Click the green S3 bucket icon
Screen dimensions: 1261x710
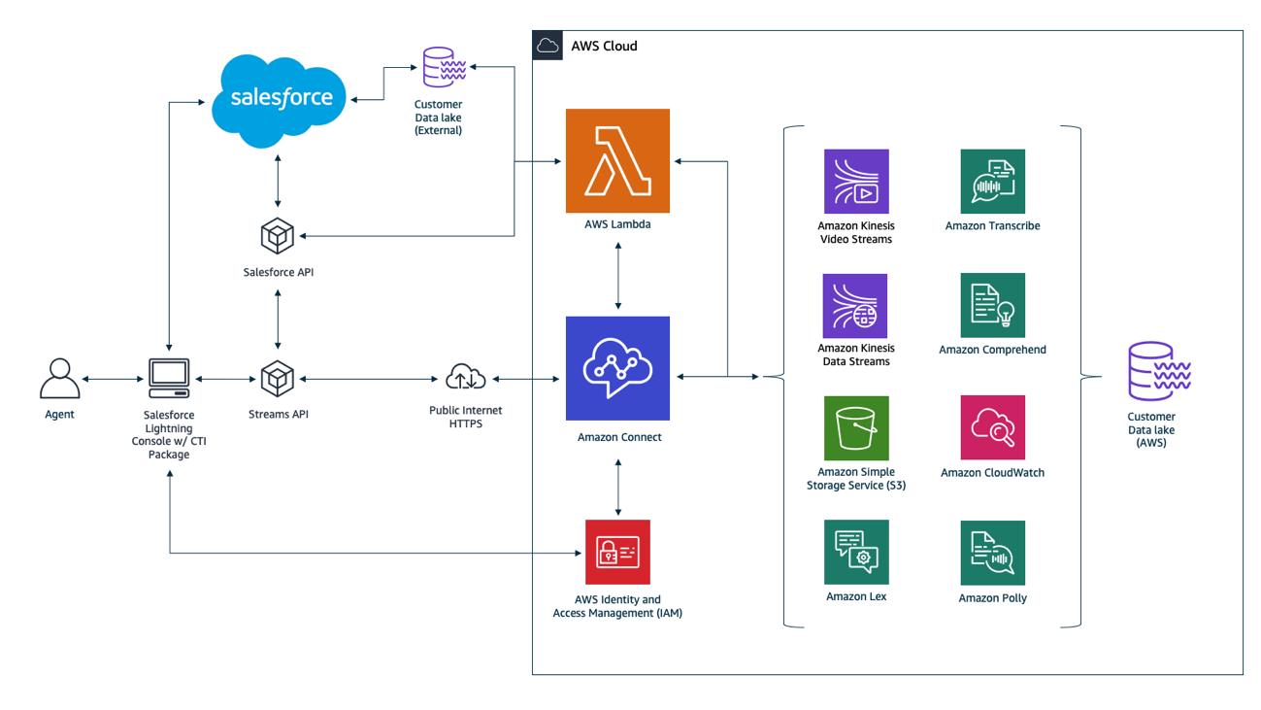(856, 428)
